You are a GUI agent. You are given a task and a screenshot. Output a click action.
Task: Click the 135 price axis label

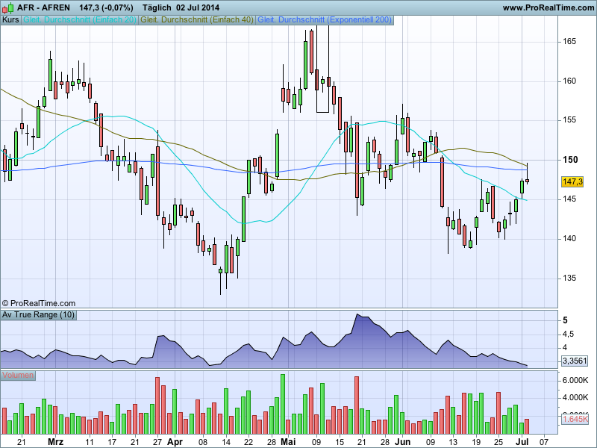[x=569, y=278]
